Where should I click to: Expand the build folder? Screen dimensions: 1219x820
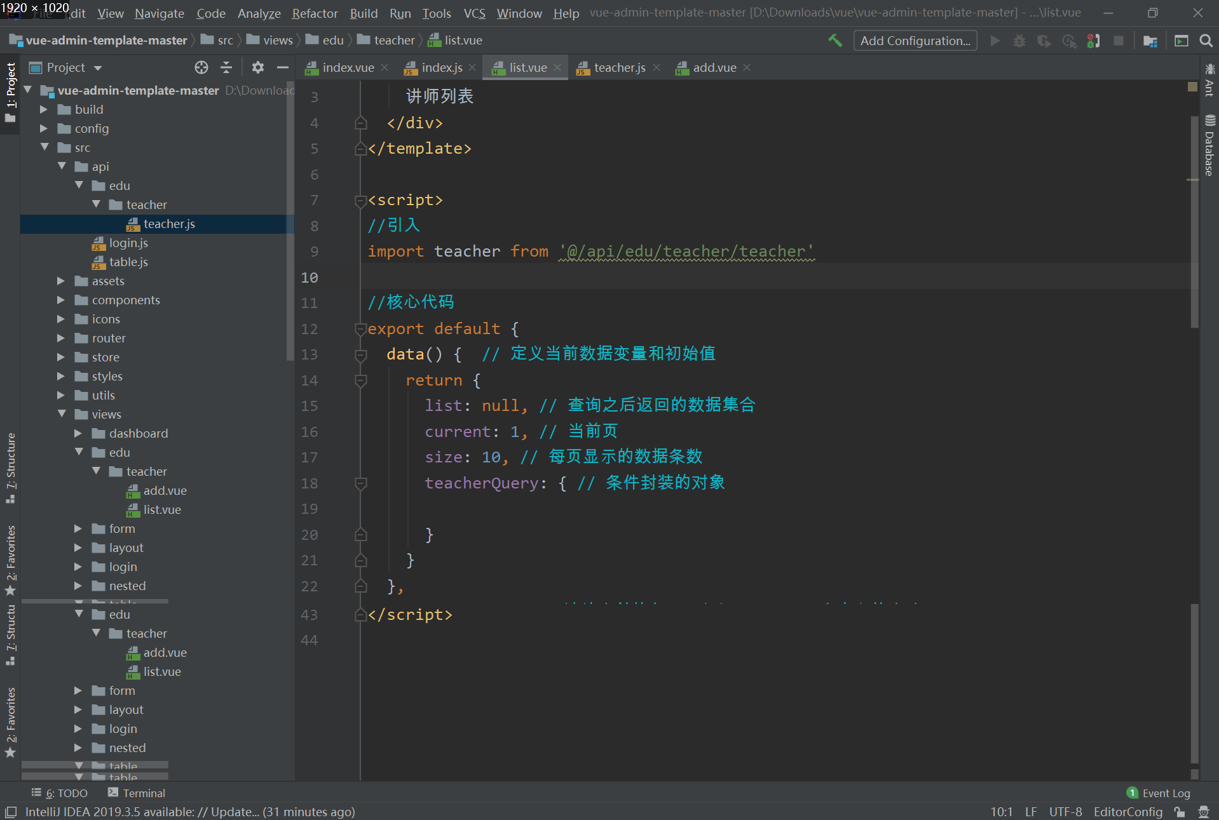pos(44,109)
